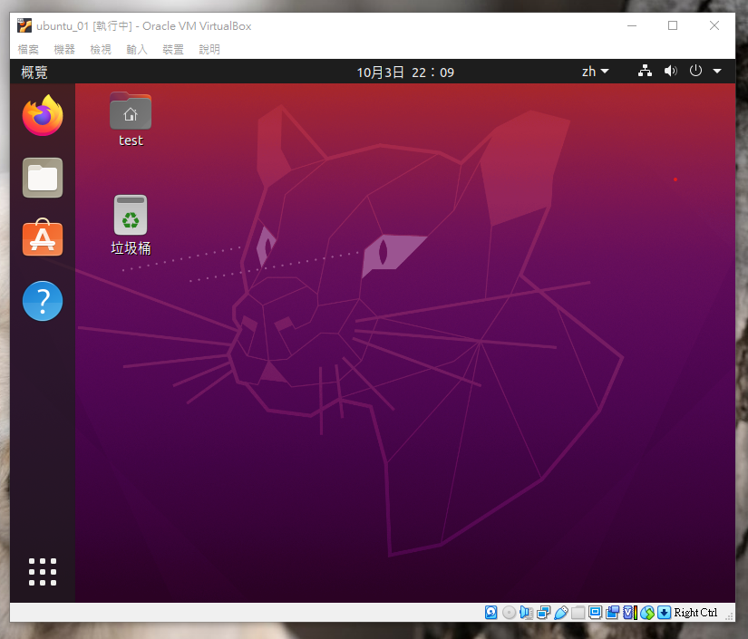The height and width of the screenshot is (639, 748).
Task: Expand the system menu arrow
Action: click(716, 71)
